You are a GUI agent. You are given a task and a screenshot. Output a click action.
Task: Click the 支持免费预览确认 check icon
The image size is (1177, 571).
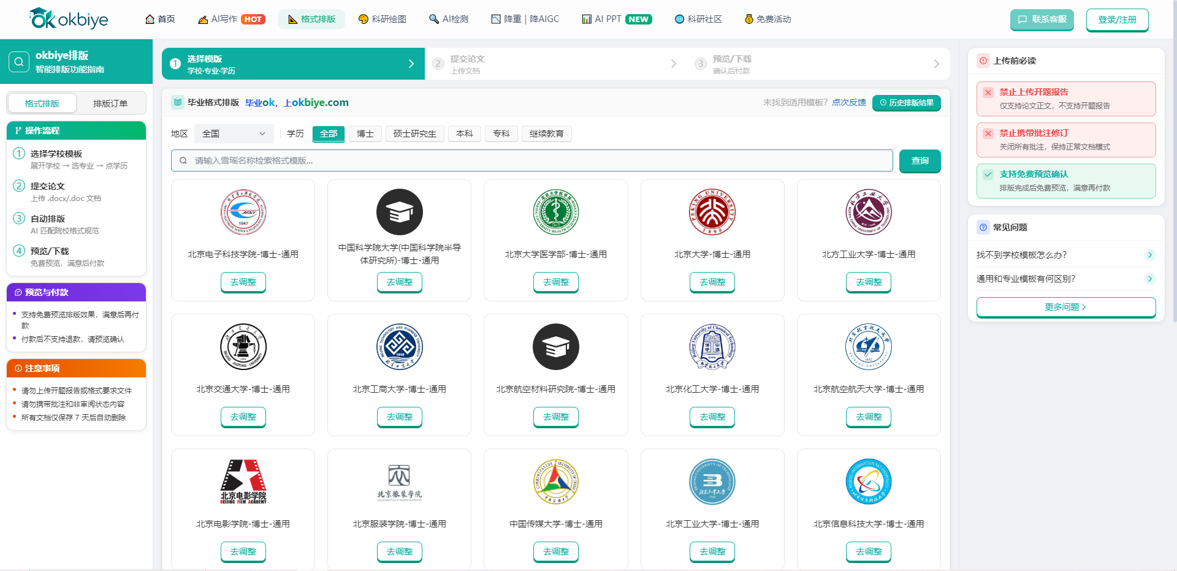(x=988, y=175)
